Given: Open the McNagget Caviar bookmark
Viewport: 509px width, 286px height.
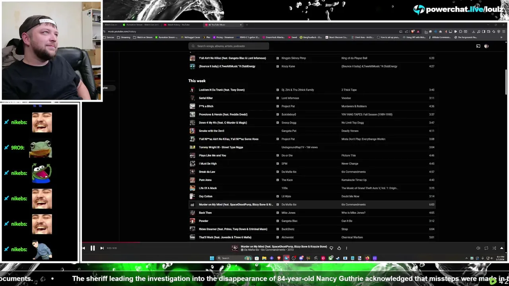Looking at the screenshot, I should 191,37.
